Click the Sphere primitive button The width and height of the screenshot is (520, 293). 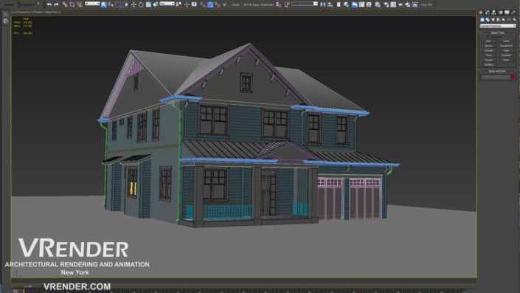488,46
